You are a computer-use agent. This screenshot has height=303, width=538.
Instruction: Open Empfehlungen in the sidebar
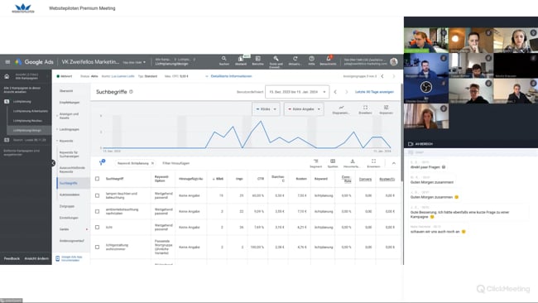pos(70,103)
